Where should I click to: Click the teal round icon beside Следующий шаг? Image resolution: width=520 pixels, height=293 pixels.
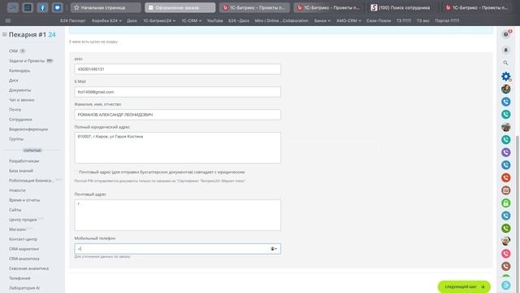coord(505,285)
